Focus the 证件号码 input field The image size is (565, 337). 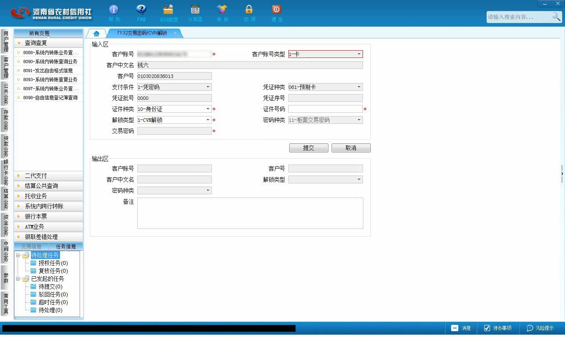pyautogui.click(x=325, y=109)
